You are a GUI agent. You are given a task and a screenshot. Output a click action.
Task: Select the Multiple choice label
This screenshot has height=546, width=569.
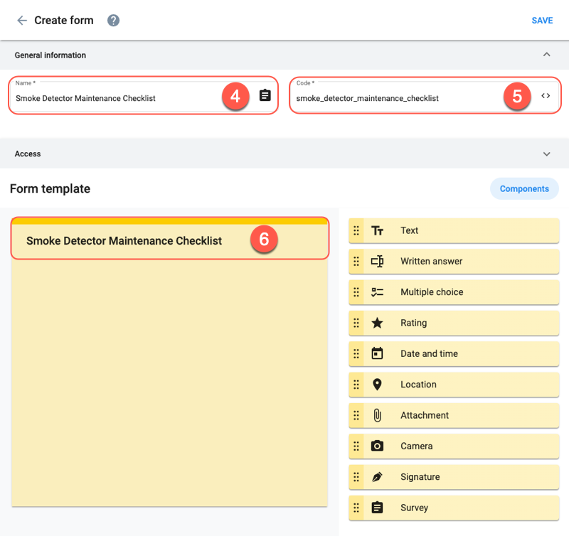point(432,292)
